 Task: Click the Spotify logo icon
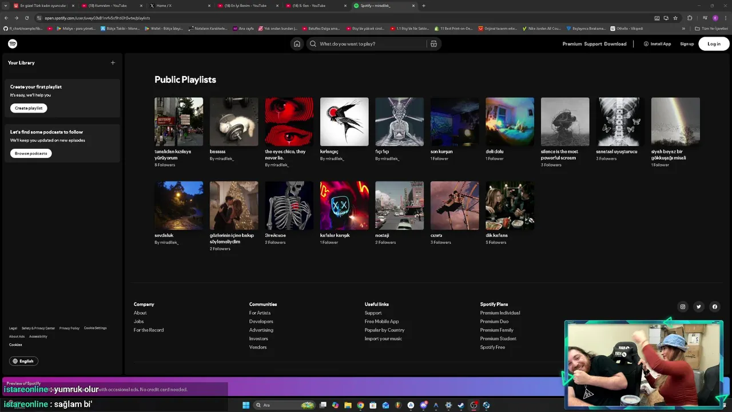tap(13, 43)
